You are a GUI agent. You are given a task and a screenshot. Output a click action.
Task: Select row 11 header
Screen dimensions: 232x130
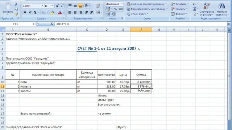pyautogui.click(x=3, y=86)
